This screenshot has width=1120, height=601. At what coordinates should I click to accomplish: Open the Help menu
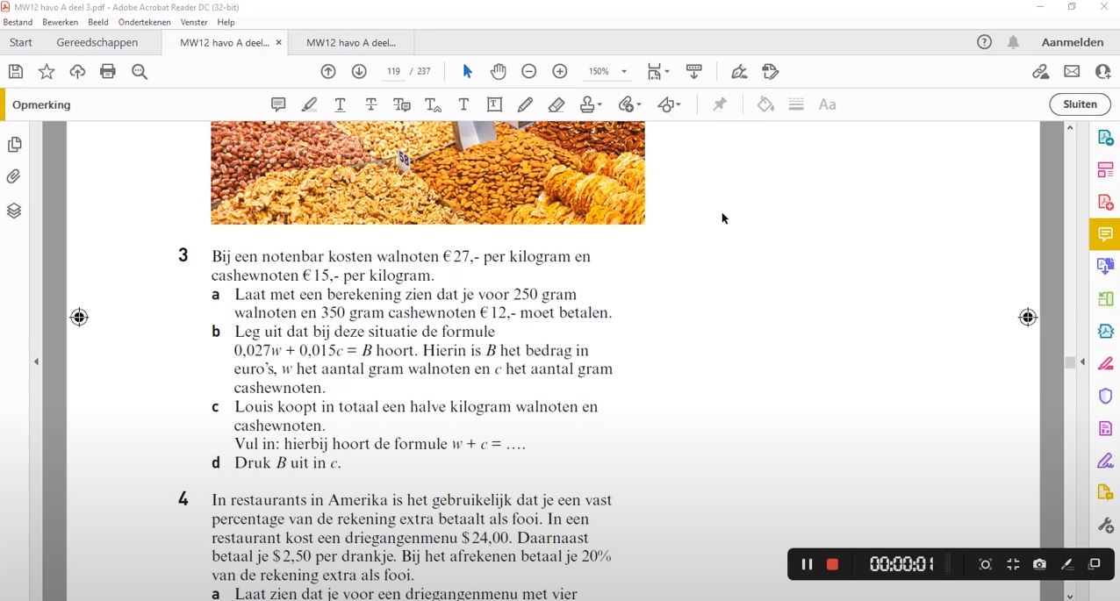click(226, 22)
